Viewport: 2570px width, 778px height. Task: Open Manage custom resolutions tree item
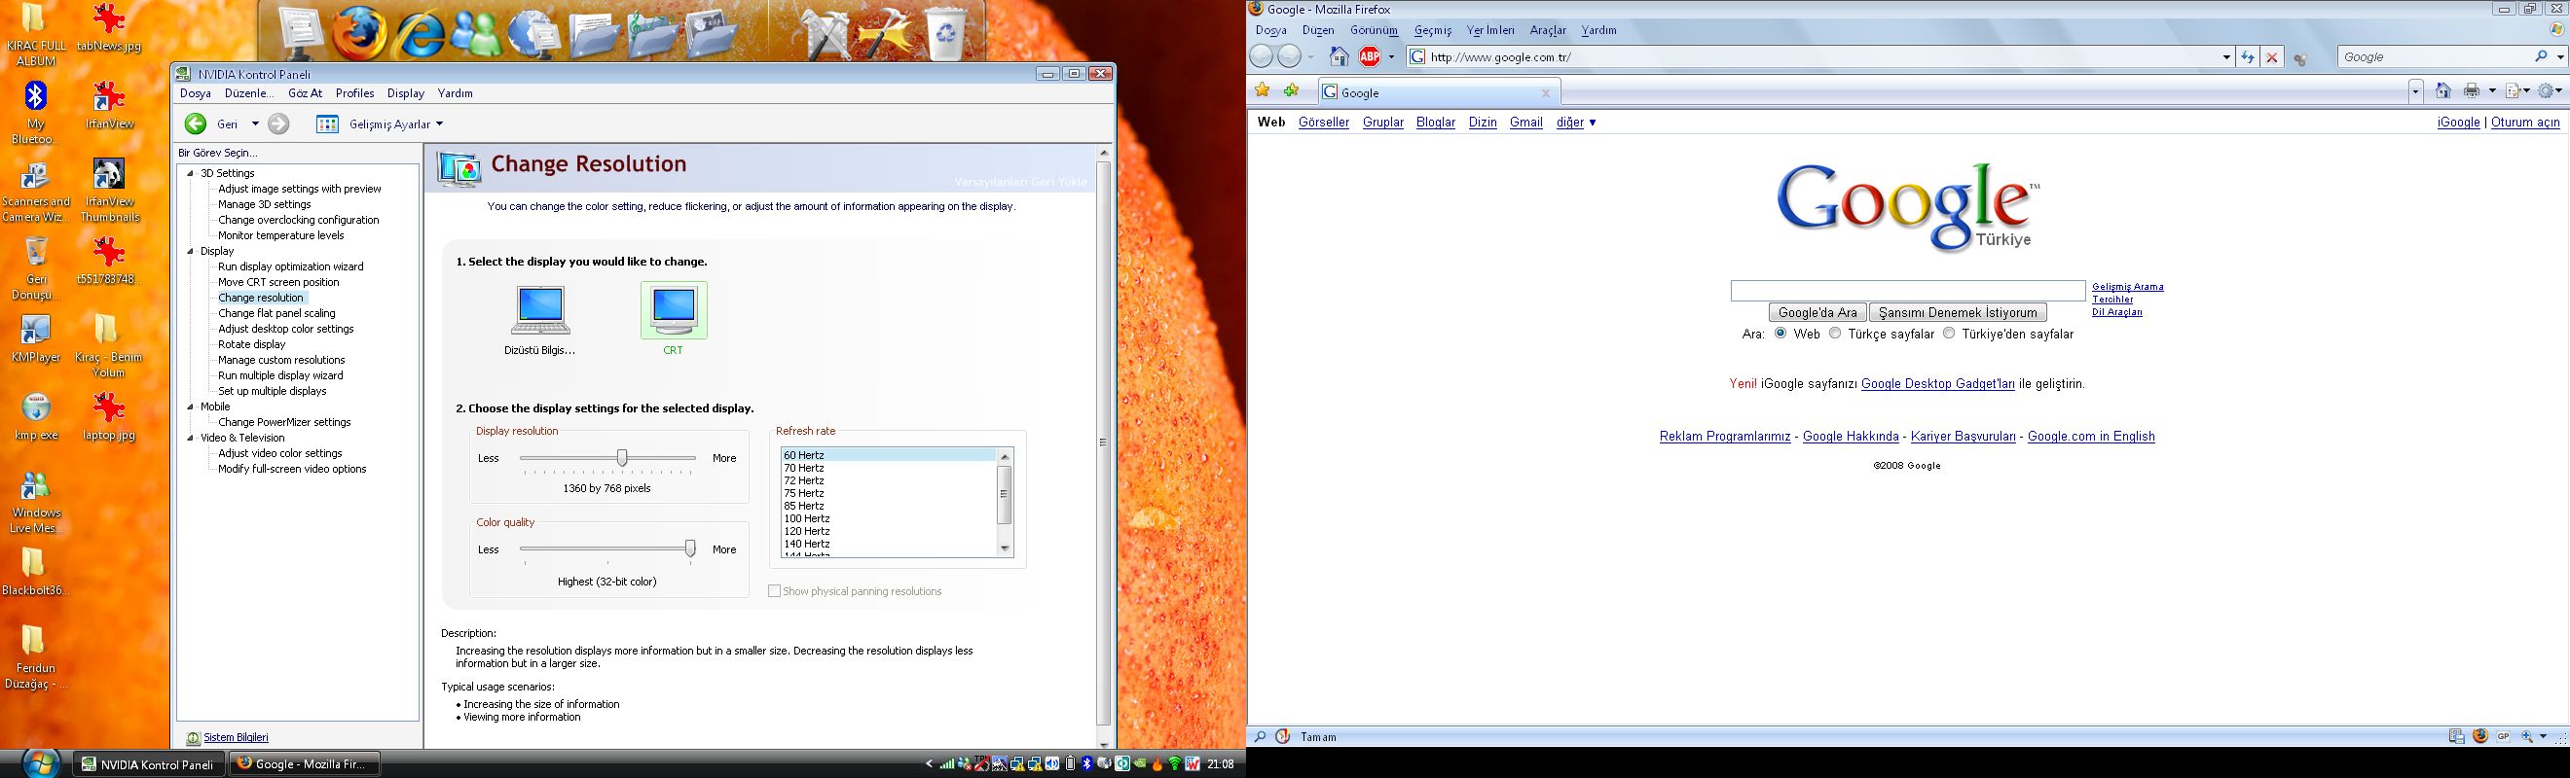tap(281, 360)
